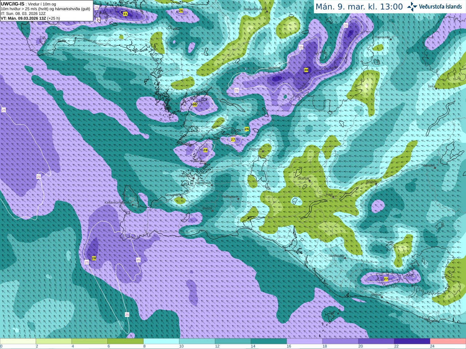Image resolution: width=466 pixels, height=349 pixels.
Task: Click the 4–6 m/s green legend swatch
Action: coord(90,341)
